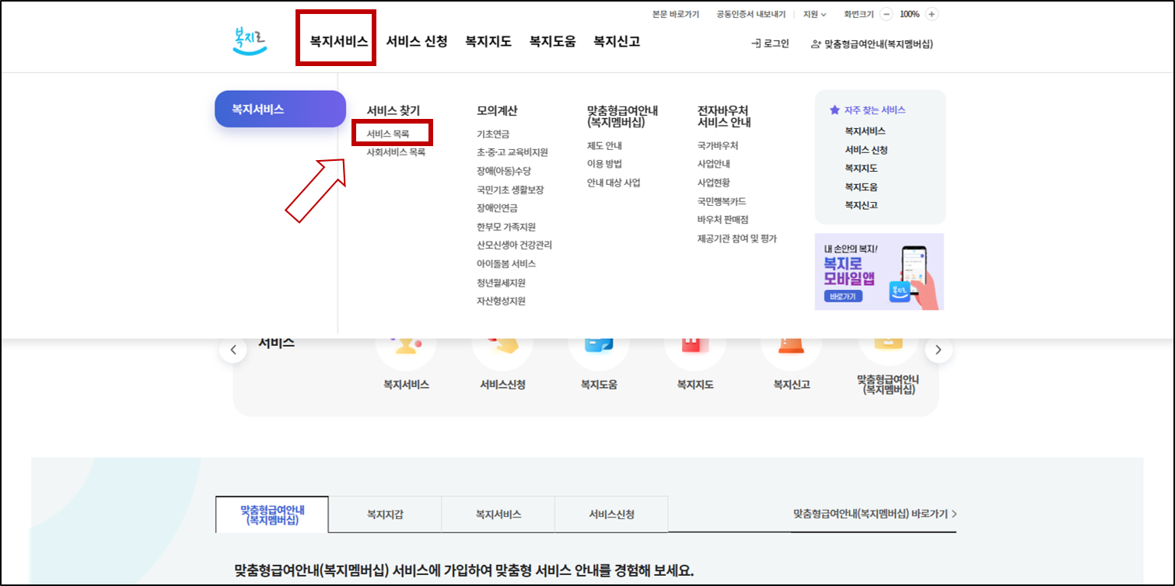Decrease screen size with minus button

coord(886,14)
